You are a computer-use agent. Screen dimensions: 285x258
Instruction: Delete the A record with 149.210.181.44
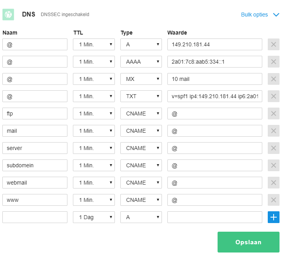(273, 44)
